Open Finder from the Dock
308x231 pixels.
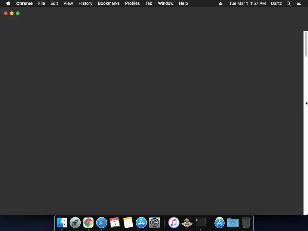coord(62,223)
